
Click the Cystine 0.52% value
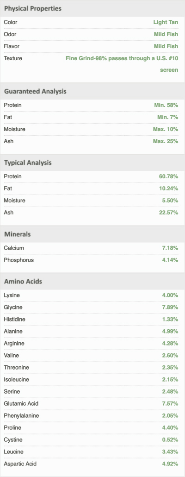[x=170, y=440]
